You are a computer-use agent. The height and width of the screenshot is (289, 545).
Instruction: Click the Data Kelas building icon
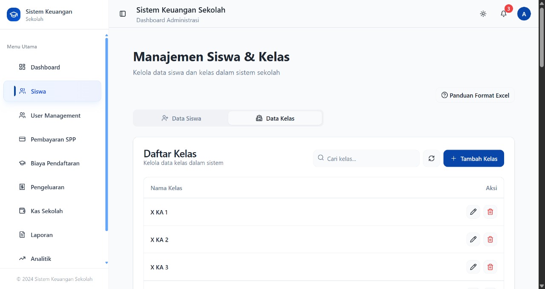pyautogui.click(x=259, y=118)
